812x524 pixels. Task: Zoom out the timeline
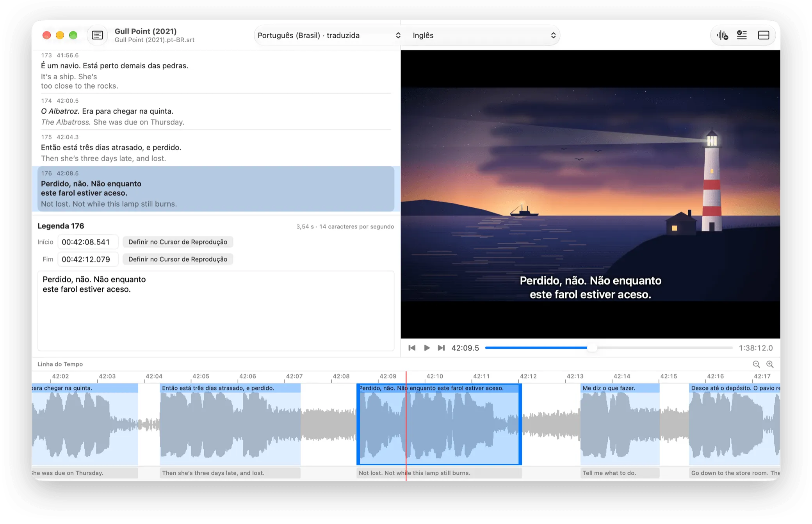756,364
